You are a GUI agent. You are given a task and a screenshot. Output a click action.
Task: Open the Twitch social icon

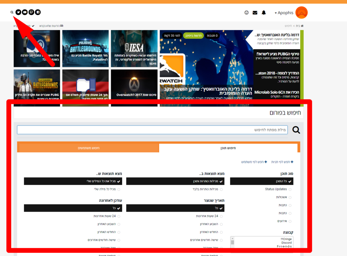pos(32,12)
